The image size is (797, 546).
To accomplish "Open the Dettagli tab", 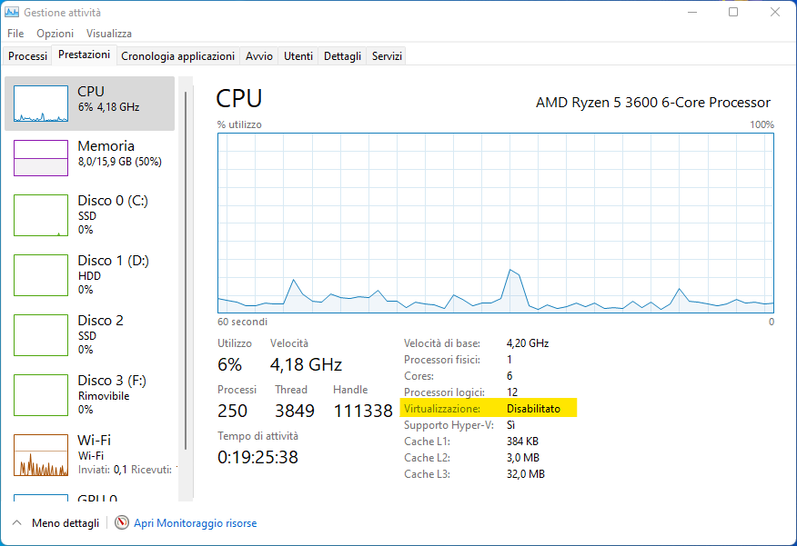I will 342,56.
